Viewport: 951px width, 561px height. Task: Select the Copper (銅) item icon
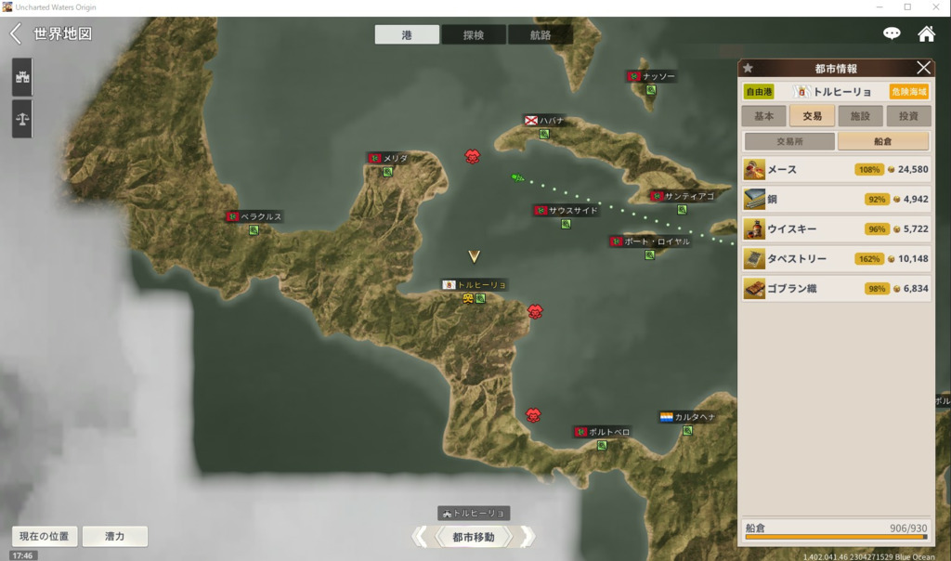point(754,200)
